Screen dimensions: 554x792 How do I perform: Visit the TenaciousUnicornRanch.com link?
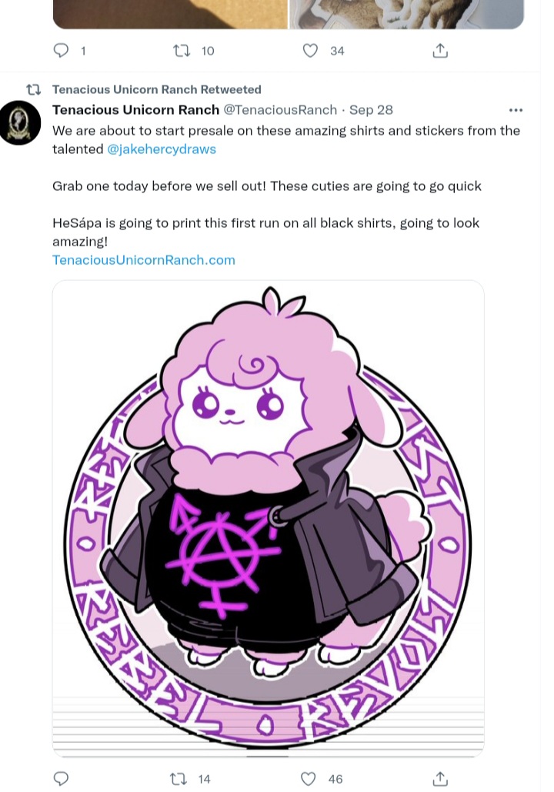[144, 259]
